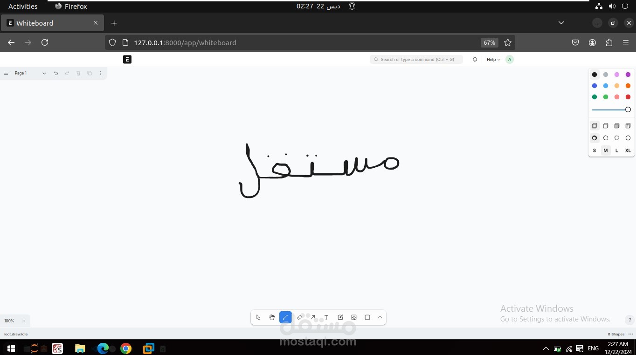Screen dimensions: 636x355
Task: Open the pages list hamburger menu
Action: click(6, 73)
